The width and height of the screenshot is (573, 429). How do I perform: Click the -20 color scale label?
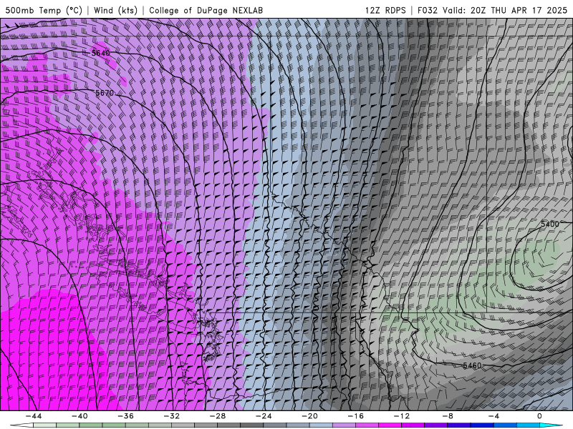(x=309, y=416)
